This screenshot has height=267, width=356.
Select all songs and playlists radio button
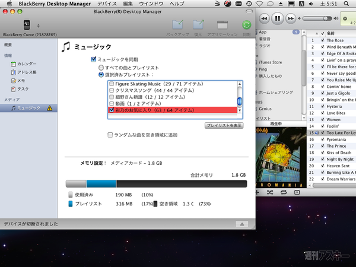click(101, 68)
